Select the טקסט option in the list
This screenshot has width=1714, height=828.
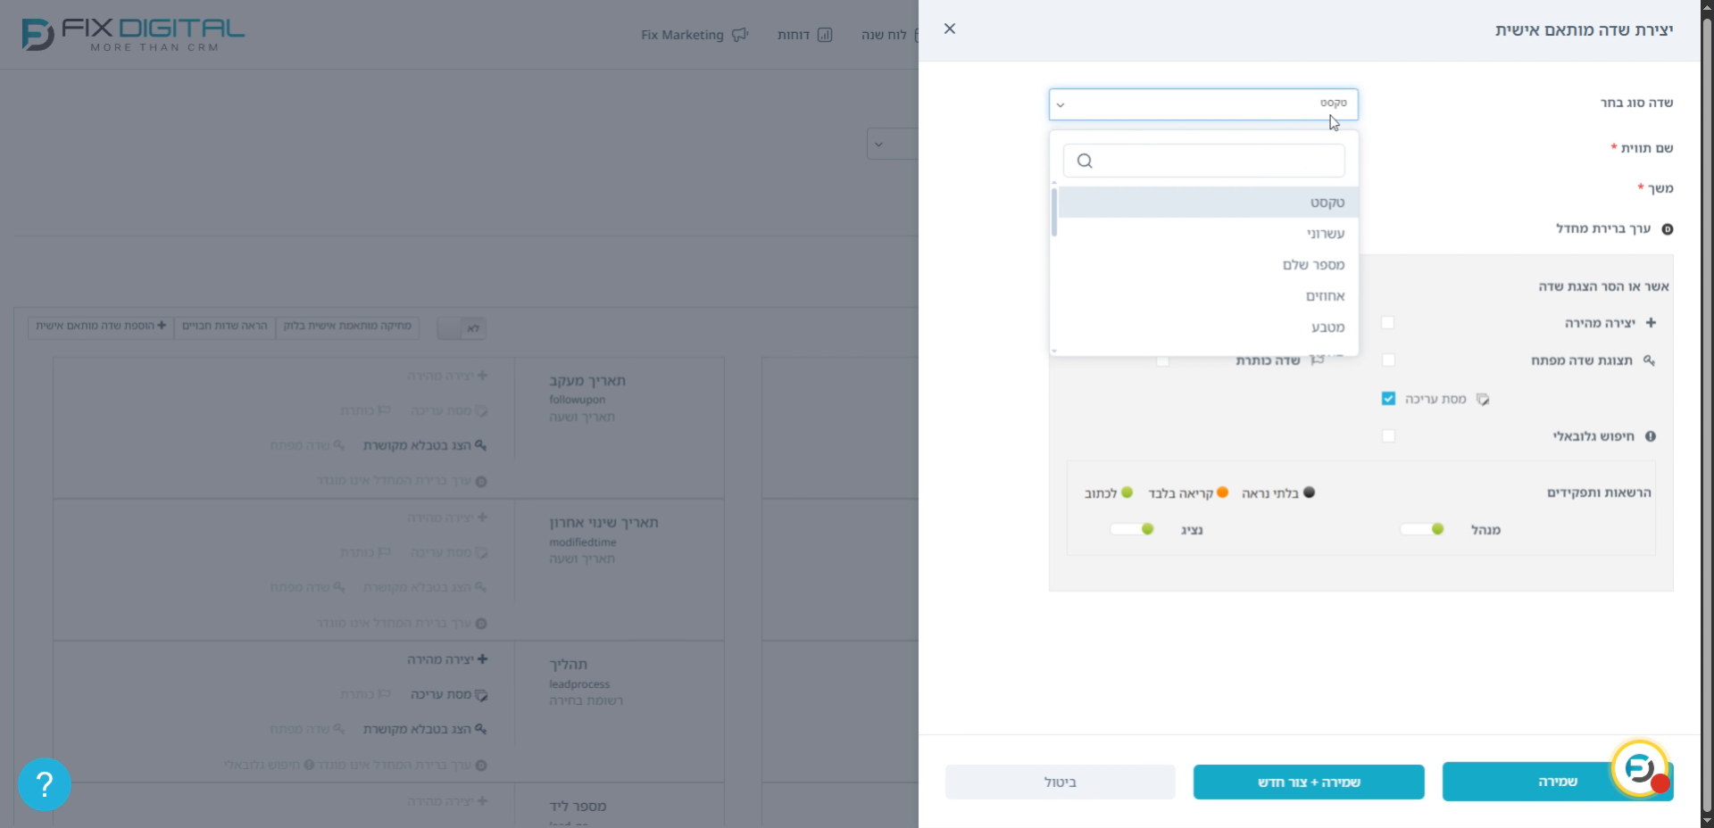(1206, 203)
